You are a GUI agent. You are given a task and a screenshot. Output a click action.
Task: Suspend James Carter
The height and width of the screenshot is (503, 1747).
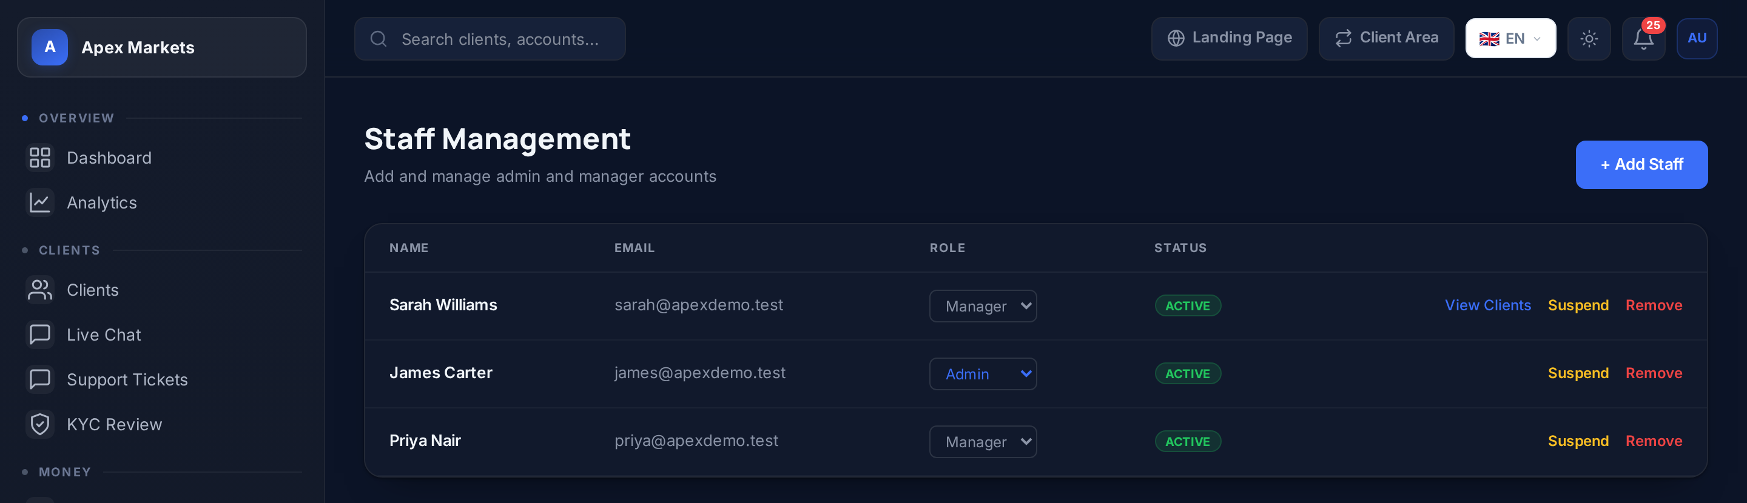point(1577,373)
